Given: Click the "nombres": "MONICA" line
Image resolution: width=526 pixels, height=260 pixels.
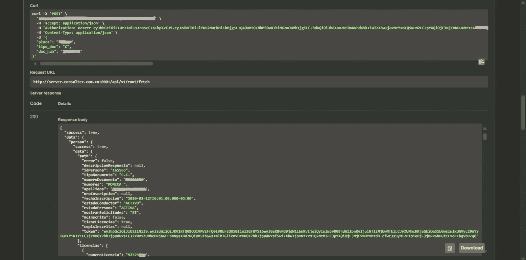Looking at the screenshot, I should 105,184.
